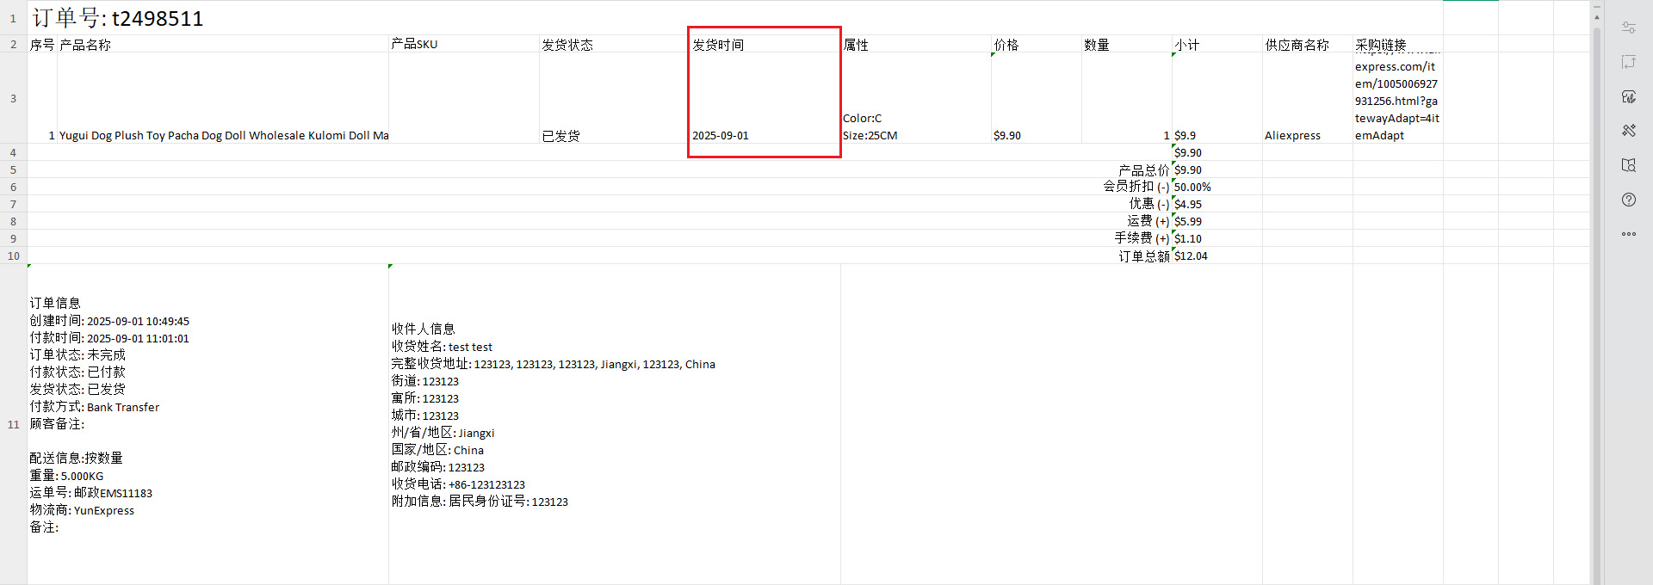This screenshot has width=1653, height=585.
Task: Select the 小计 header cell
Action: 1217,44
